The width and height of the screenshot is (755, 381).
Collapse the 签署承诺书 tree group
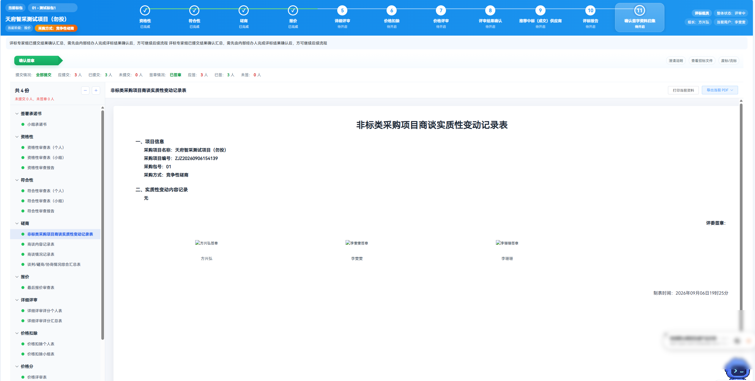click(x=17, y=114)
